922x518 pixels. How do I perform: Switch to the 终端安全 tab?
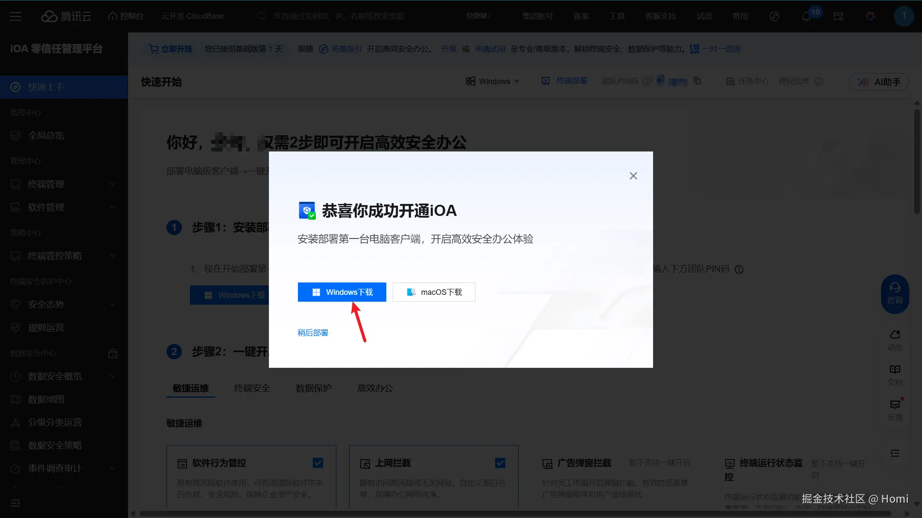coord(252,388)
